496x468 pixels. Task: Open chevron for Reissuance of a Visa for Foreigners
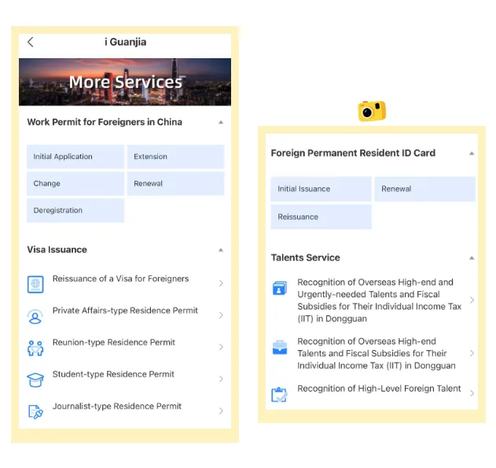tap(221, 283)
